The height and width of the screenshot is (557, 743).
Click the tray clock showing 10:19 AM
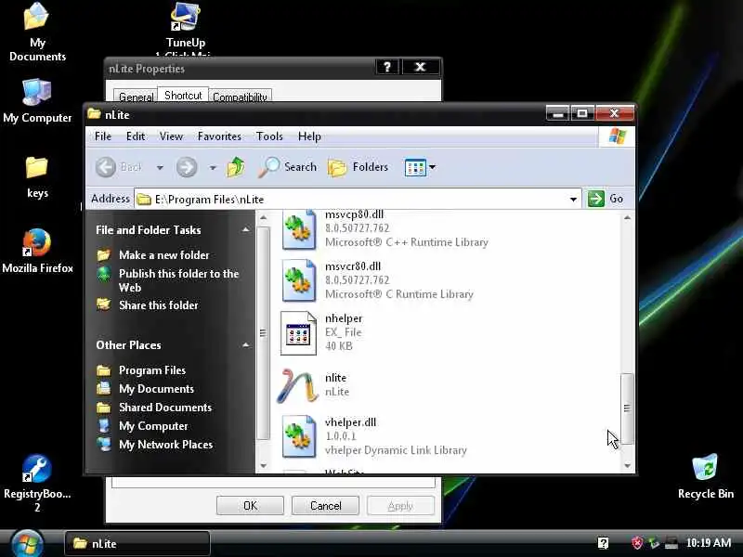(709, 543)
